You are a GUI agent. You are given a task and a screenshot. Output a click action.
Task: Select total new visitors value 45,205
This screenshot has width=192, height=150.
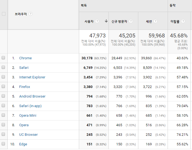tap(127, 36)
